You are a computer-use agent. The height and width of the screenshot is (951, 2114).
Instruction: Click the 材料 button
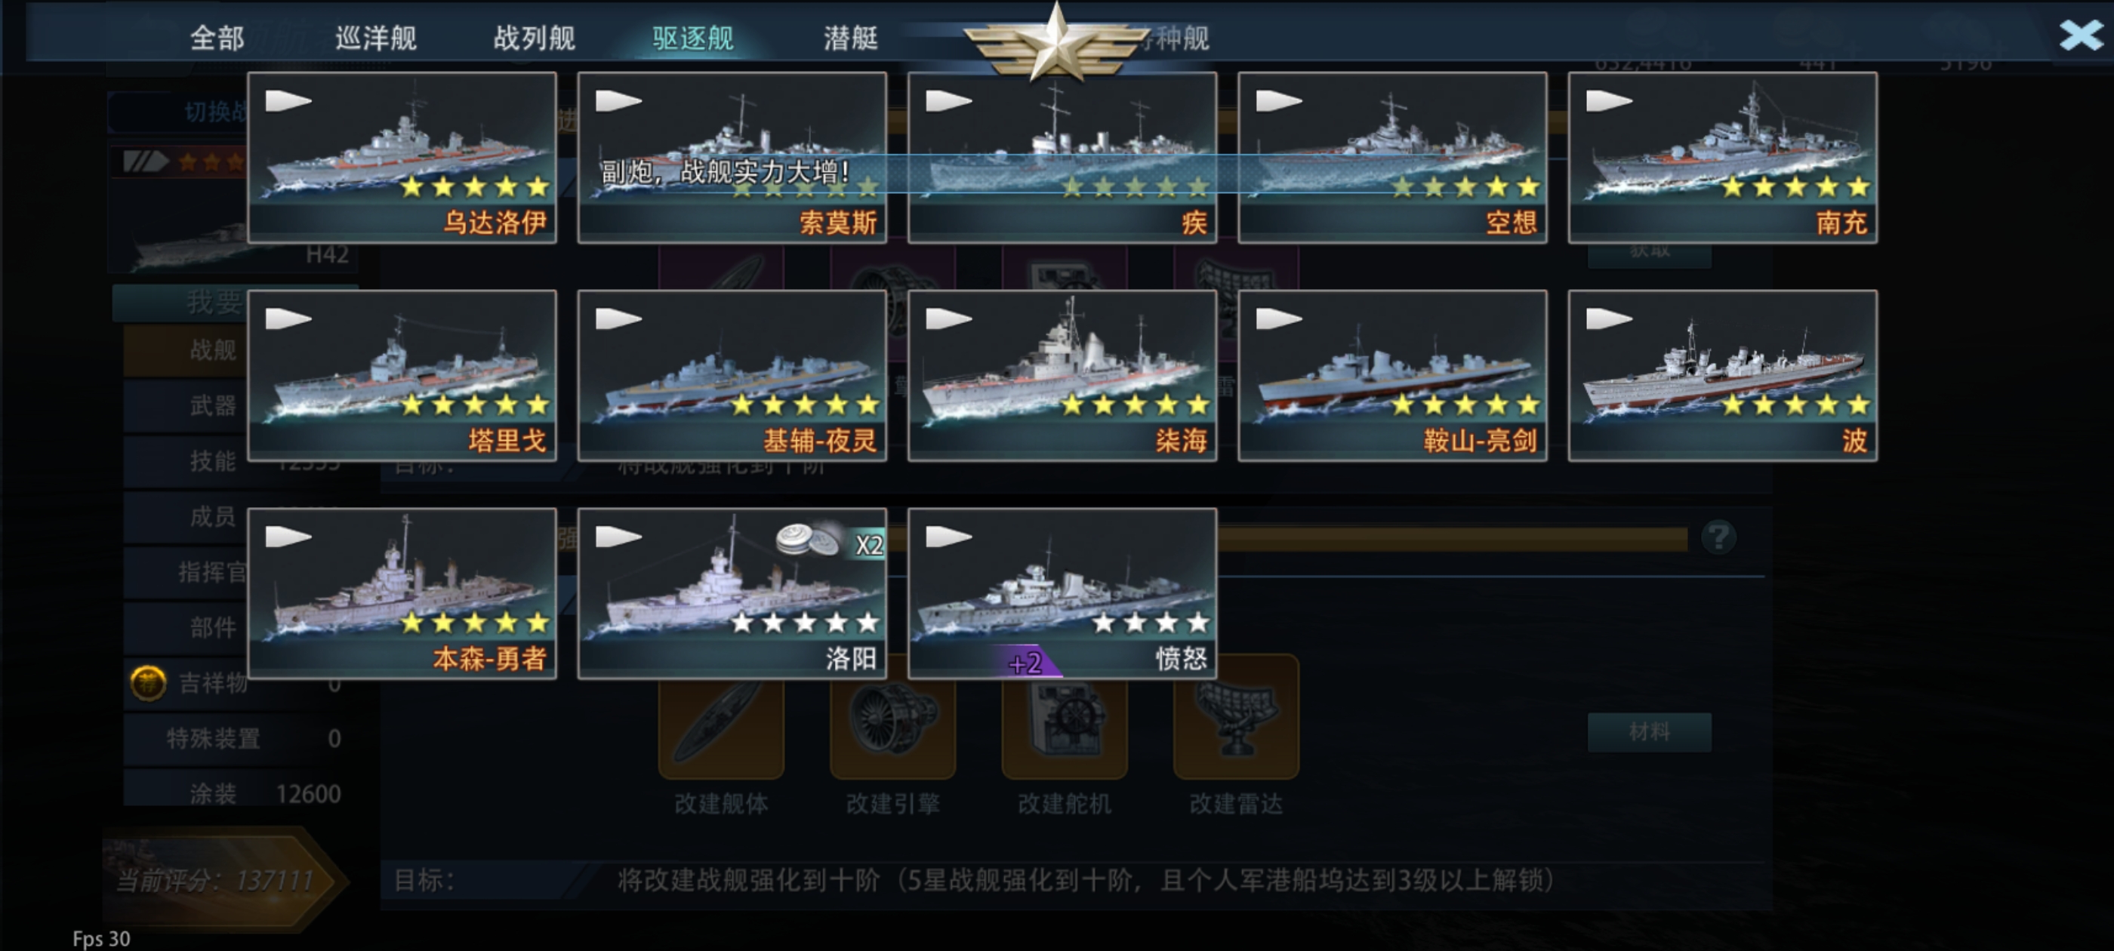pyautogui.click(x=1650, y=732)
